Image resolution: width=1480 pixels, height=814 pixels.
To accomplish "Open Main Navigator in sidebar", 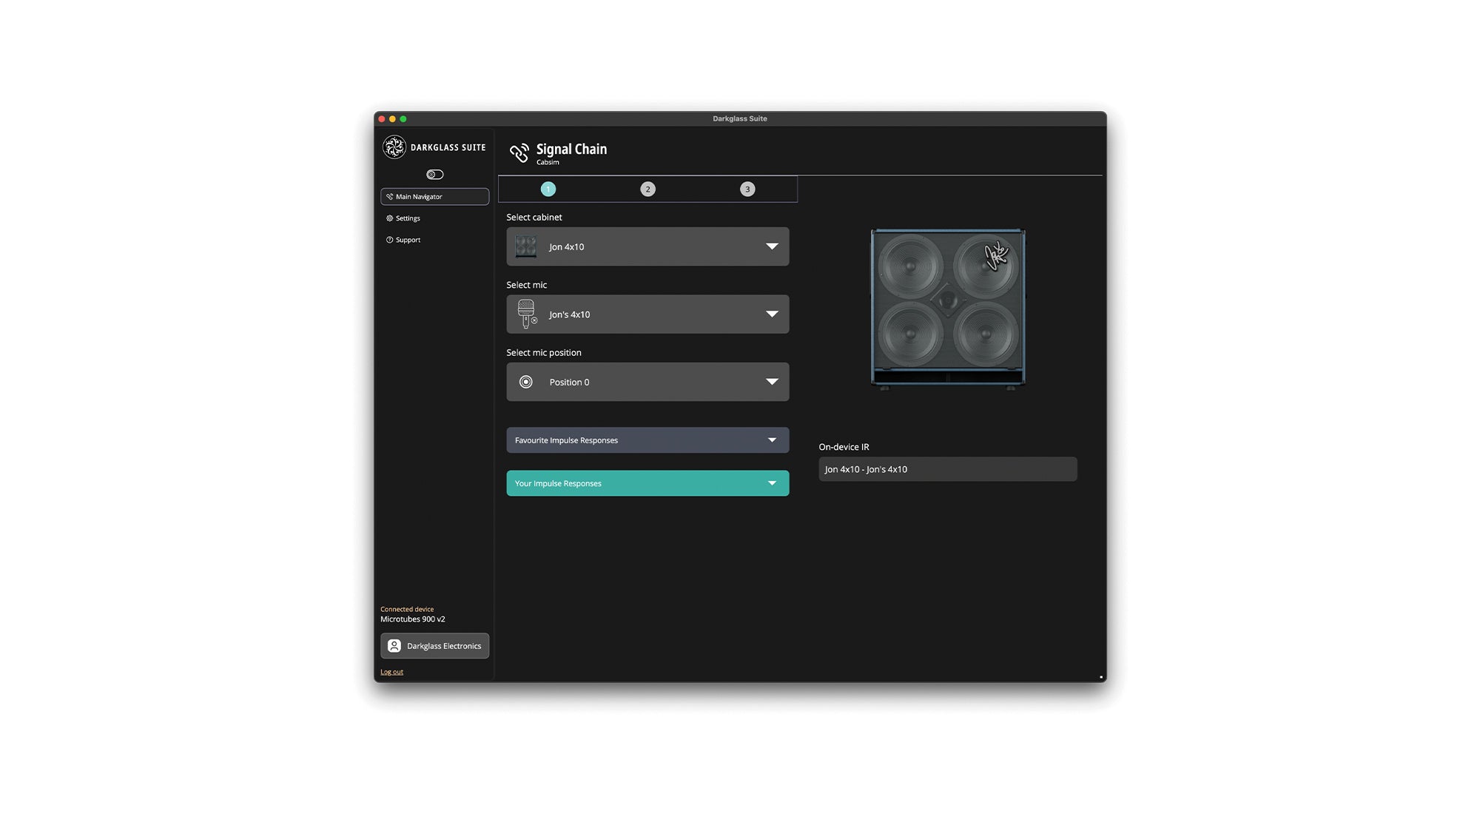I will click(x=434, y=197).
